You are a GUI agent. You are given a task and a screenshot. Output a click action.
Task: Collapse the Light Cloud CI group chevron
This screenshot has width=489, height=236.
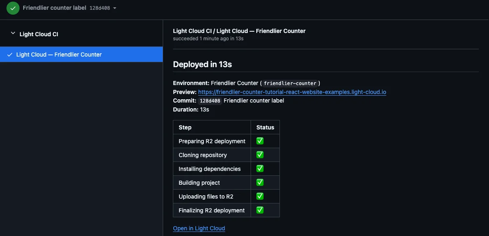(13, 33)
